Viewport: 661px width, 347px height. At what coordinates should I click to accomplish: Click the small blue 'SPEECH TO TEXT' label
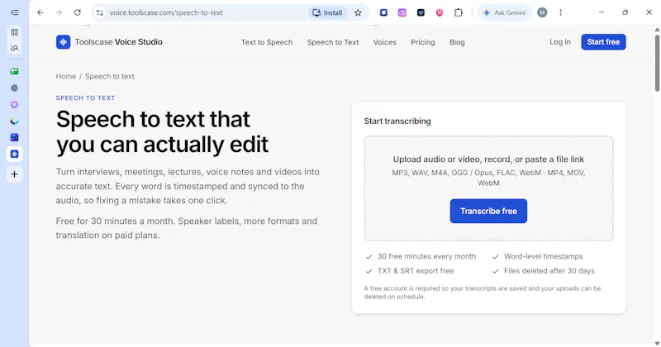tap(86, 97)
